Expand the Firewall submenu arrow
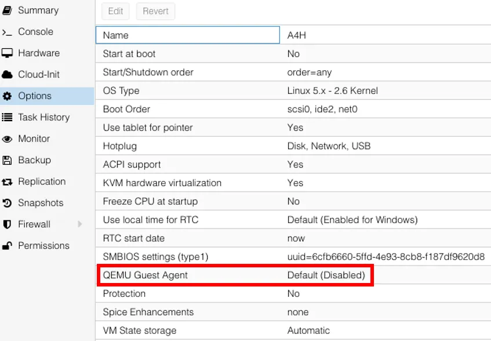 [x=80, y=224]
